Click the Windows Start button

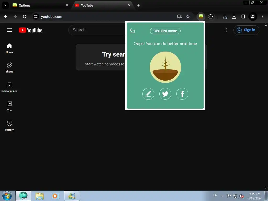(x=7, y=196)
